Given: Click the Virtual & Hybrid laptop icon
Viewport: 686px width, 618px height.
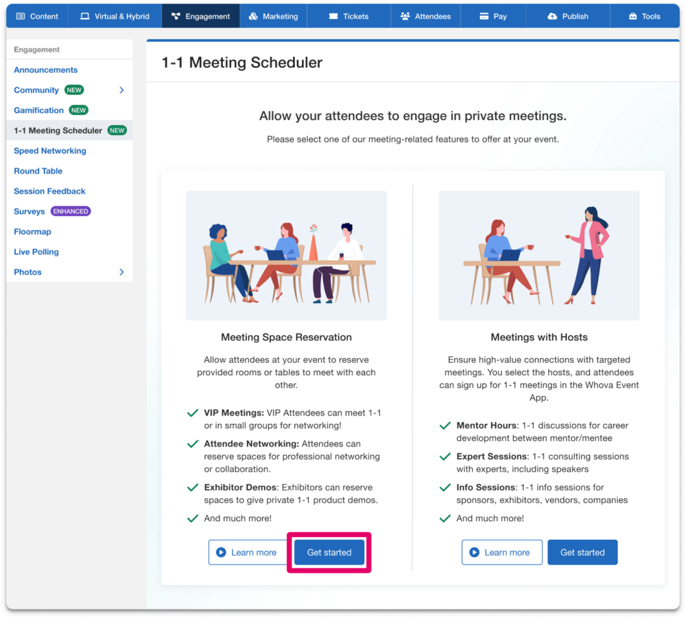Looking at the screenshot, I should click(85, 16).
